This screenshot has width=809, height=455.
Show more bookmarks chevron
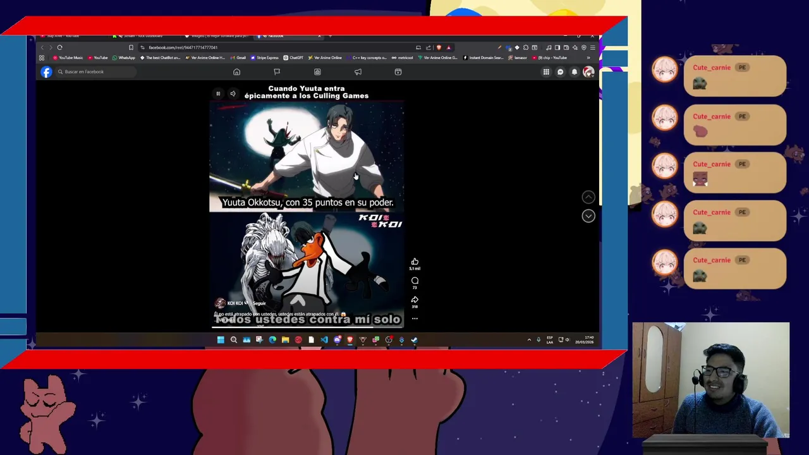pos(588,58)
